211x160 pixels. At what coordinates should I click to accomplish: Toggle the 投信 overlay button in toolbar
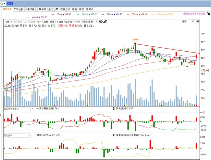[20, 21]
